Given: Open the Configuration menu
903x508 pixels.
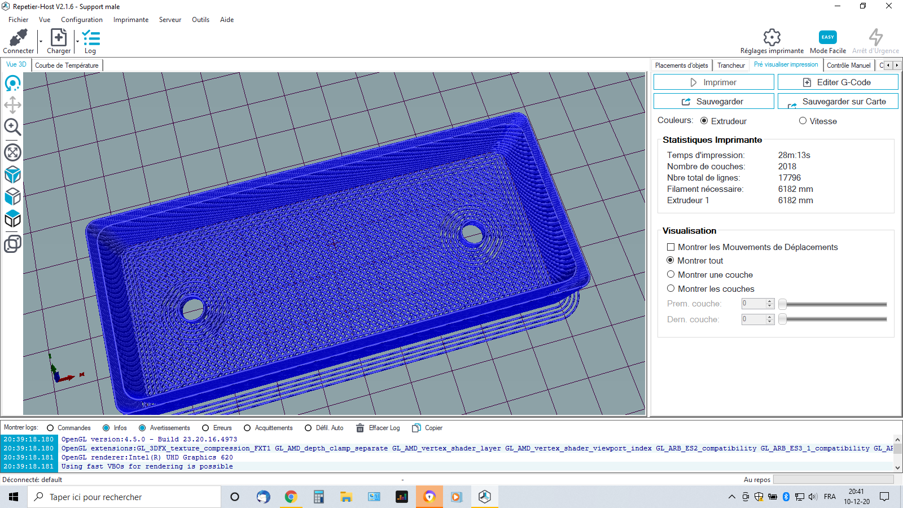Looking at the screenshot, I should click(82, 20).
